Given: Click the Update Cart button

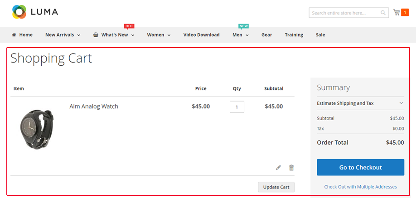Looking at the screenshot, I should [x=276, y=187].
